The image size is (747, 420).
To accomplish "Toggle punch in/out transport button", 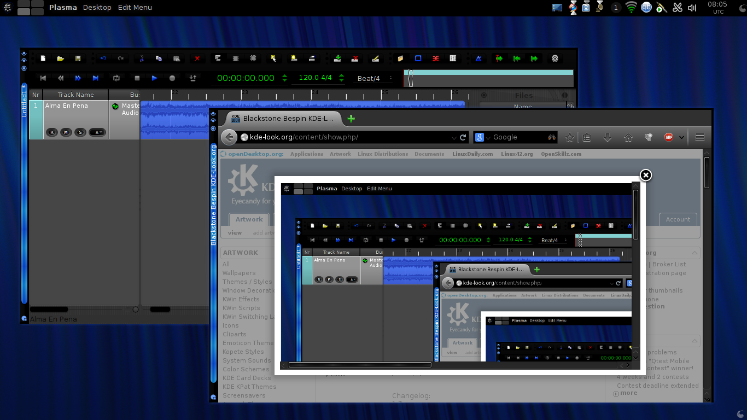I will pos(192,78).
